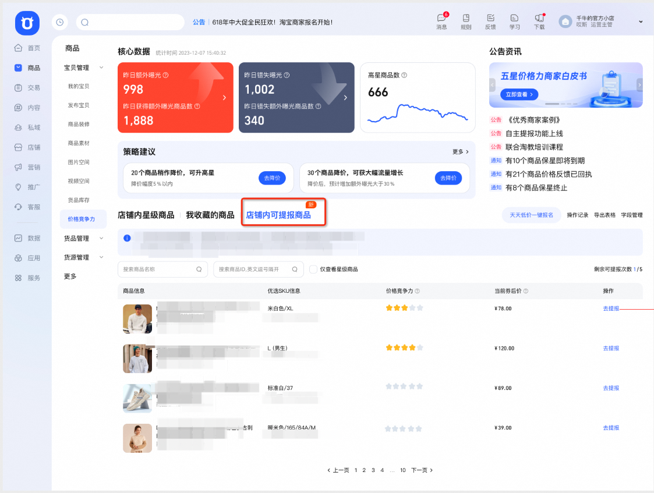Open 营销 in left sidebar

[27, 167]
